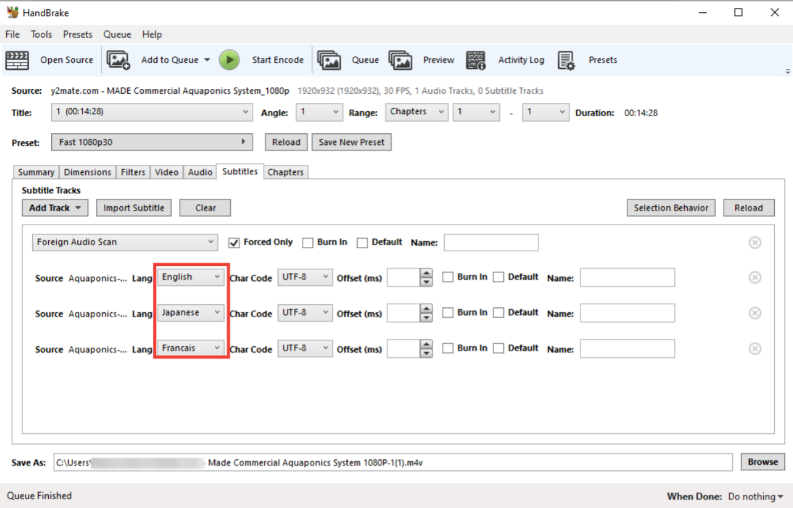Image resolution: width=793 pixels, height=508 pixels.
Task: Click the Save As file path field
Action: (x=393, y=462)
